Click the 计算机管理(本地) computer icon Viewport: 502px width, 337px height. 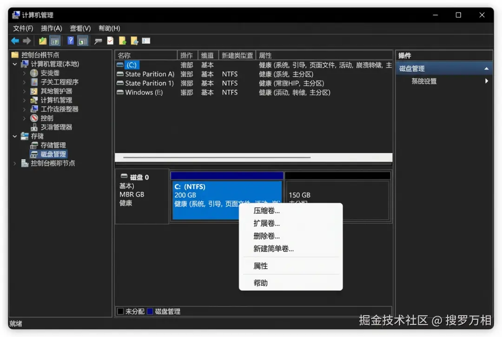pyautogui.click(x=25, y=64)
